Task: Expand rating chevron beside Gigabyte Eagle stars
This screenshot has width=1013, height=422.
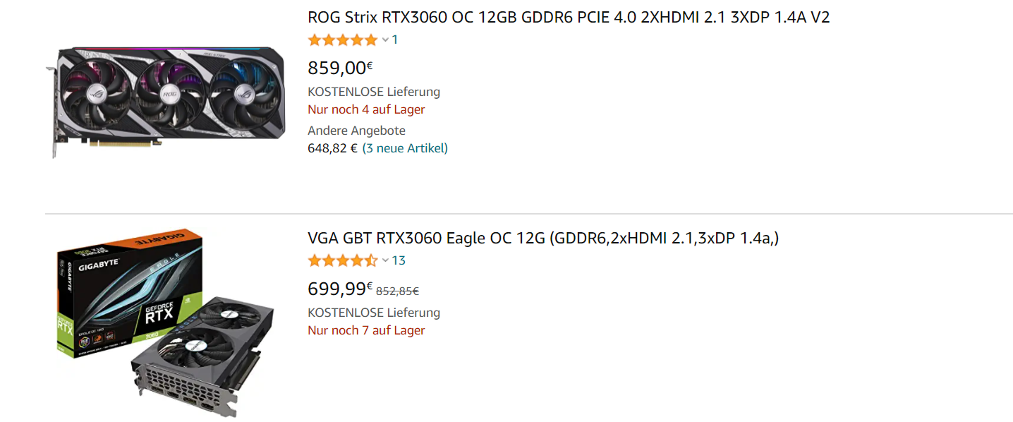Action: tap(385, 260)
